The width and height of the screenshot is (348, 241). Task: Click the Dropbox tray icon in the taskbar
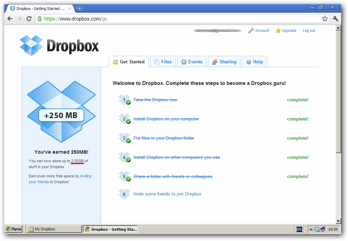coord(317,229)
